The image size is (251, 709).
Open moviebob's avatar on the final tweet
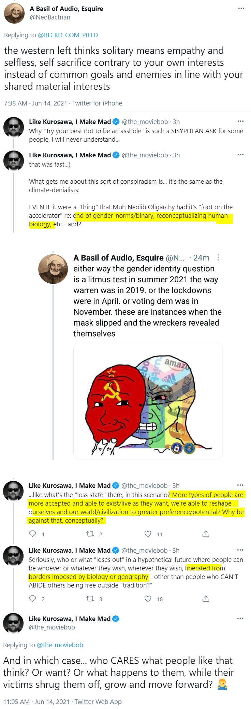(x=13, y=623)
